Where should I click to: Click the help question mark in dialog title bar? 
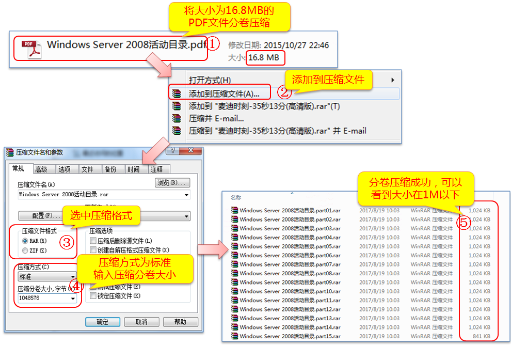(x=172, y=150)
